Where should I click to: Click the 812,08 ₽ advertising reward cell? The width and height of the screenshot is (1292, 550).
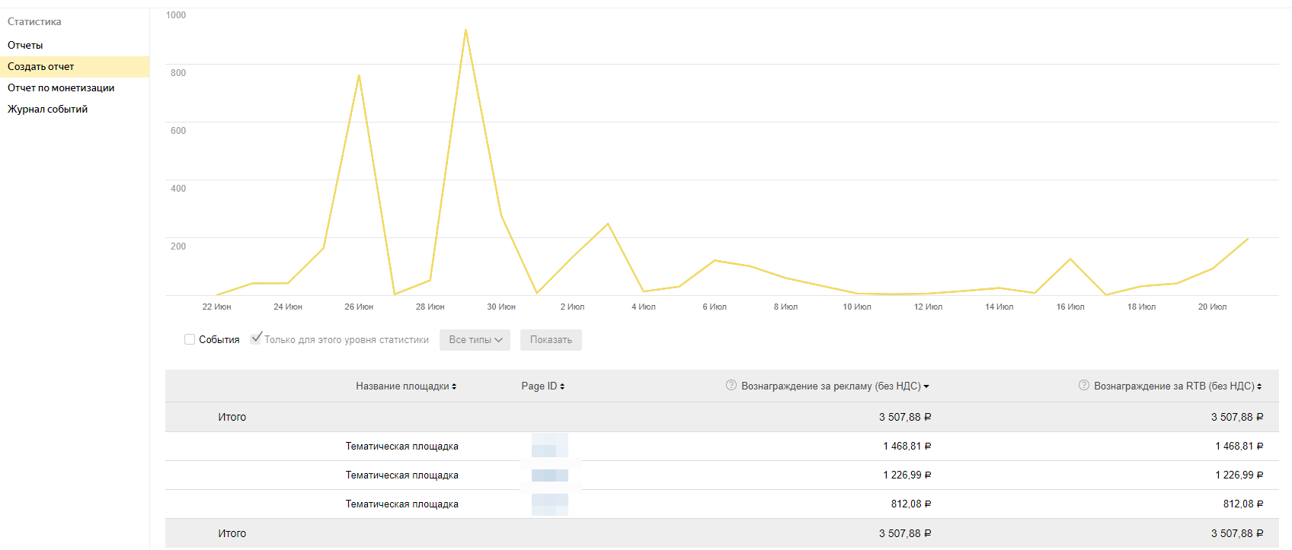point(910,504)
